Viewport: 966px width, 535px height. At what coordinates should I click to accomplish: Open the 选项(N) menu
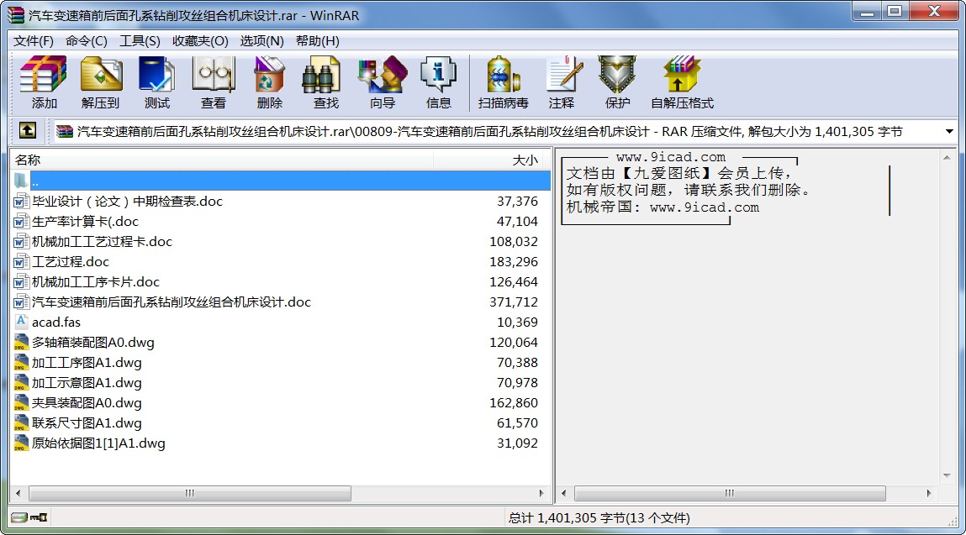point(261,40)
